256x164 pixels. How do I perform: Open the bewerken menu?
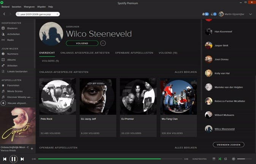click(x=16, y=7)
